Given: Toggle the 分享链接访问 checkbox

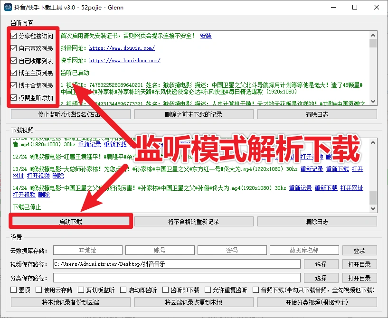Looking at the screenshot, I should (x=14, y=36).
